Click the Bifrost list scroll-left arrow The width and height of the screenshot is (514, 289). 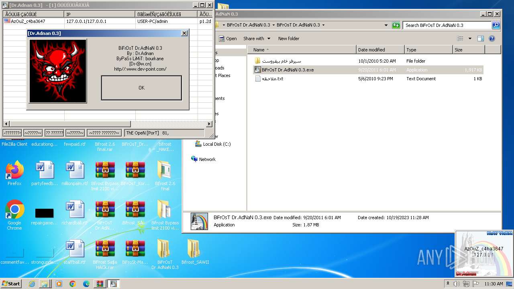(6, 124)
